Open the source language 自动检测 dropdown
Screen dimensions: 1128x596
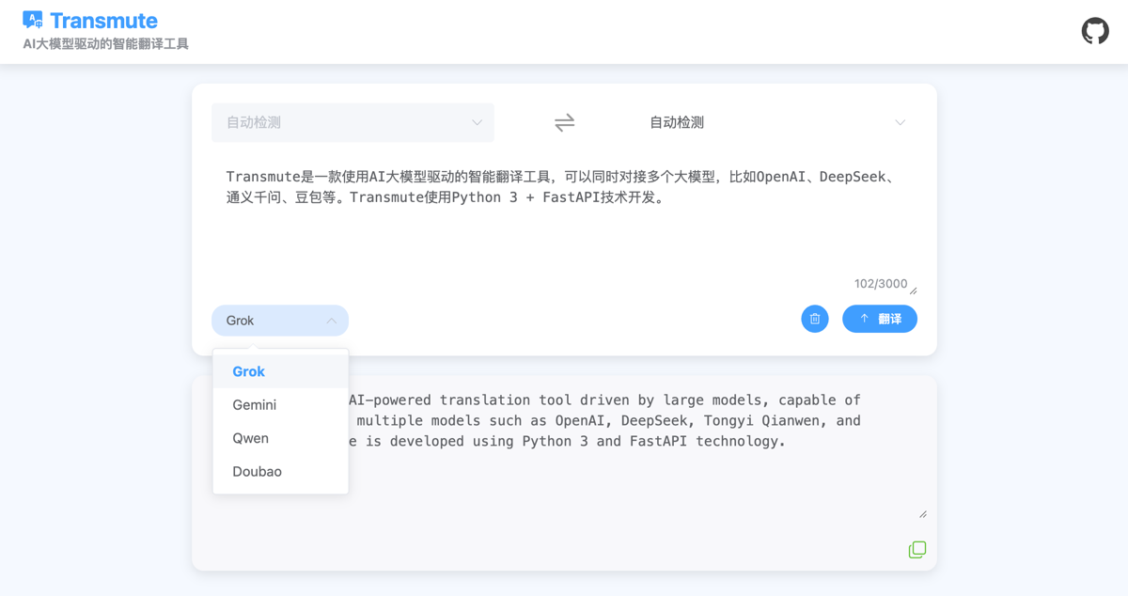pyautogui.click(x=352, y=122)
